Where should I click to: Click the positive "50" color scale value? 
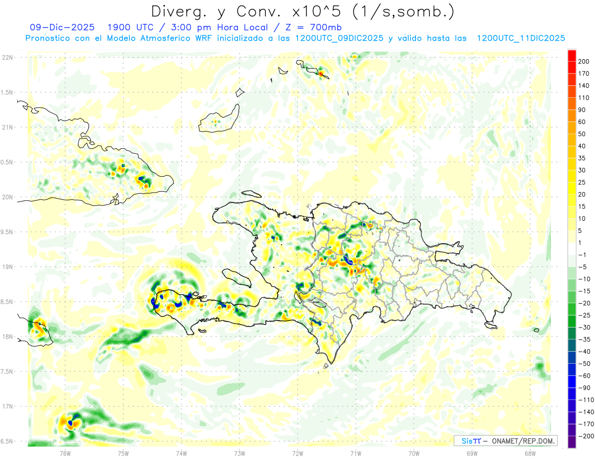click(582, 134)
